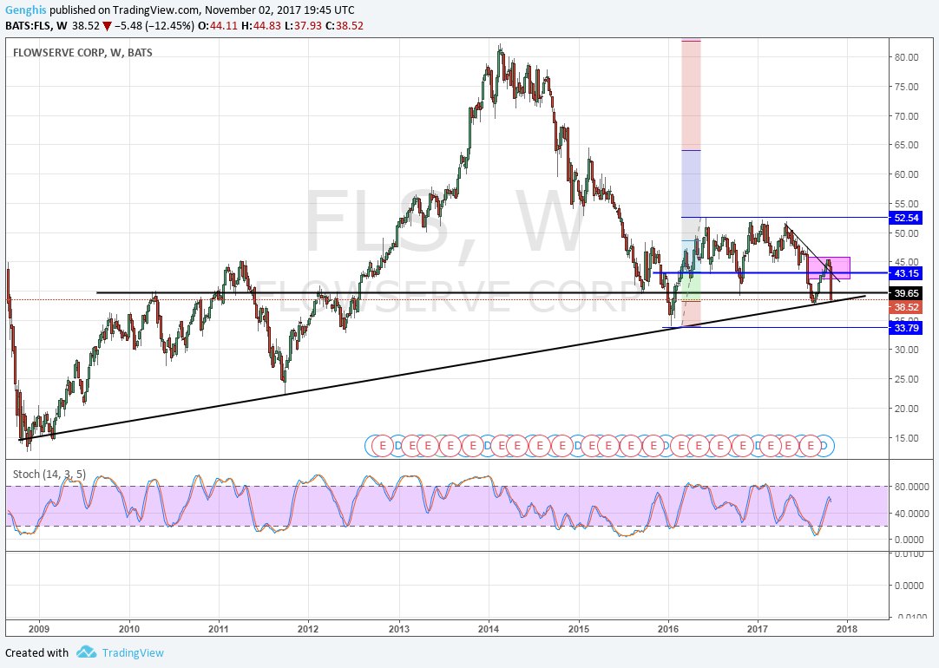The height and width of the screenshot is (668, 939).
Task: Click the 2012 label on the time axis
Action: click(x=308, y=628)
